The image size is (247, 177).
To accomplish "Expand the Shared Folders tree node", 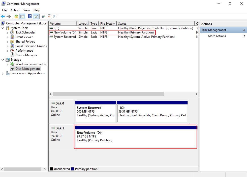I will (x=7, y=42).
